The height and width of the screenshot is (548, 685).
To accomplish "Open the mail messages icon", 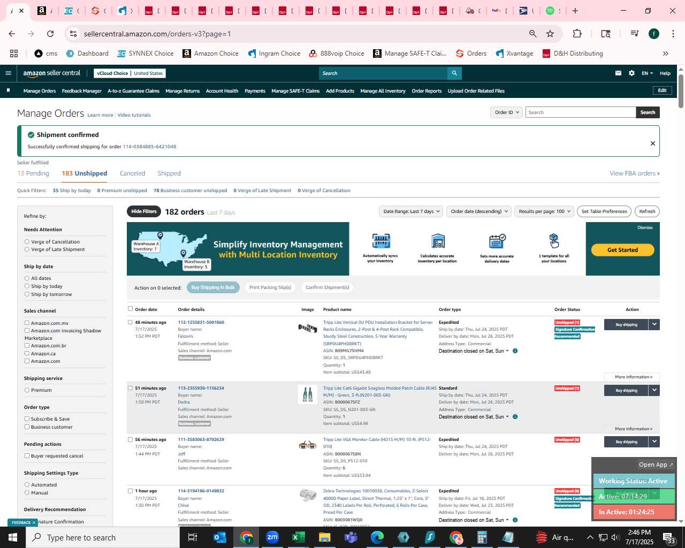I will click(618, 73).
